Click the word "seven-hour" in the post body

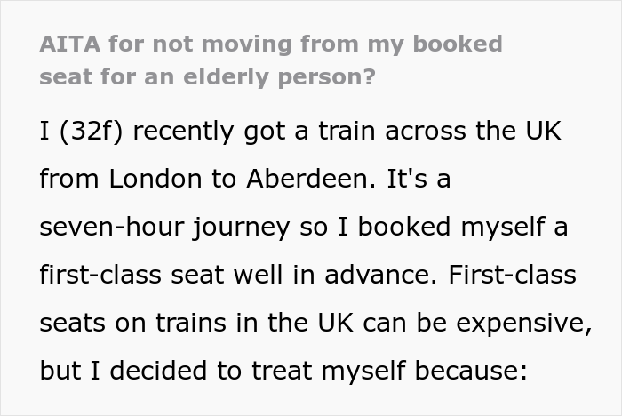pyautogui.click(x=116, y=227)
